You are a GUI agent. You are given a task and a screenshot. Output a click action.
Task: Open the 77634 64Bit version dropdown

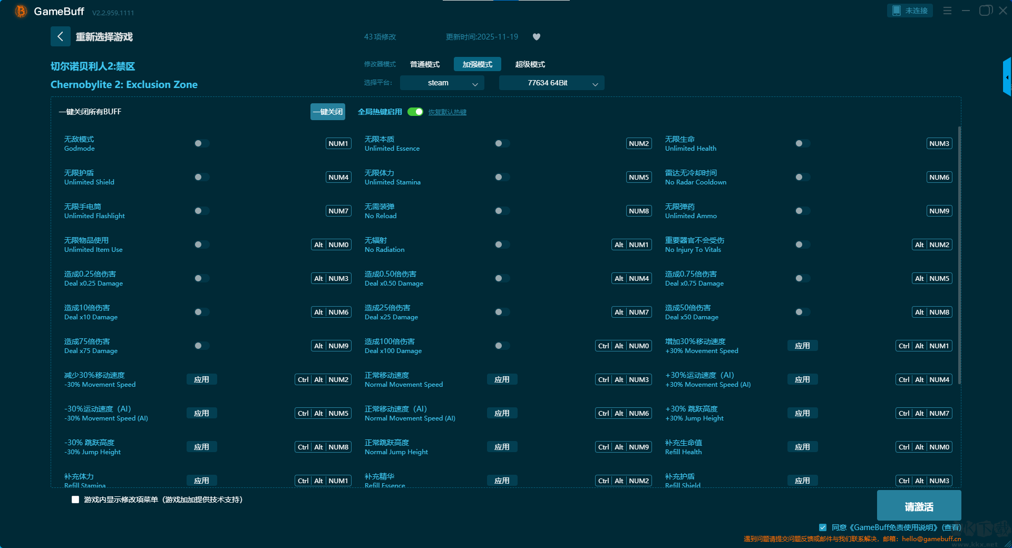point(551,83)
